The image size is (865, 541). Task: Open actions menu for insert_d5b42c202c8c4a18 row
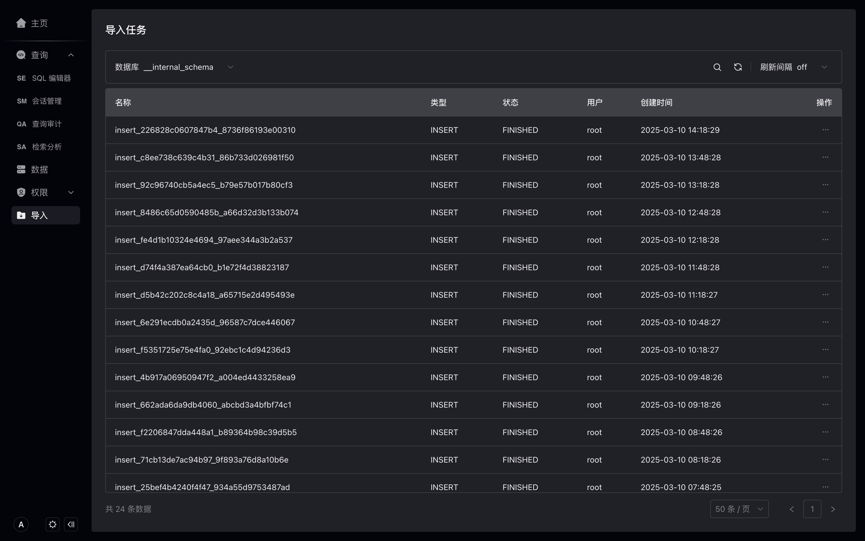pyautogui.click(x=825, y=295)
